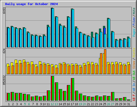Click the Pages legend label

[x=134, y=33]
